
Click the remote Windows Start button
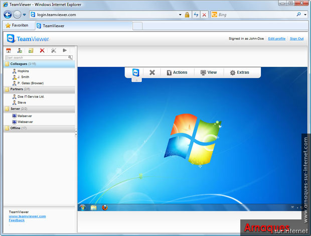point(82,207)
